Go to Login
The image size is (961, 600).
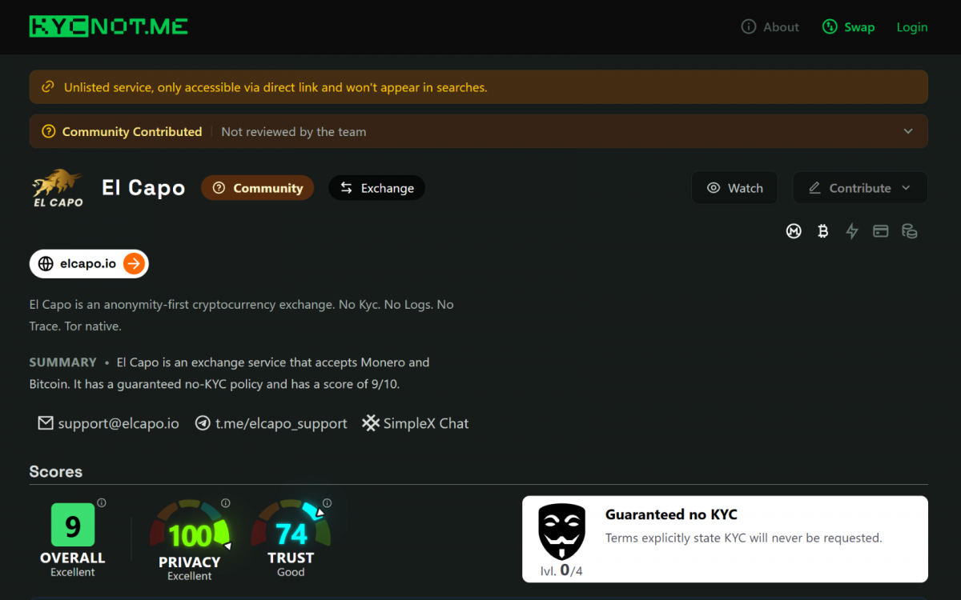click(x=912, y=27)
